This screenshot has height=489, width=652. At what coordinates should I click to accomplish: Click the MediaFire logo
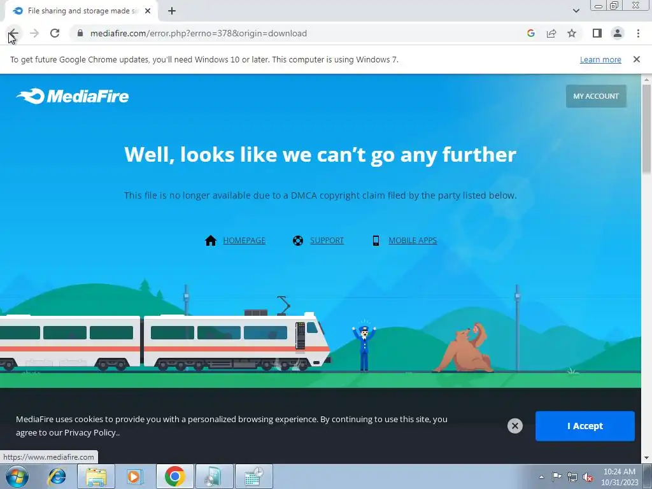point(73,96)
